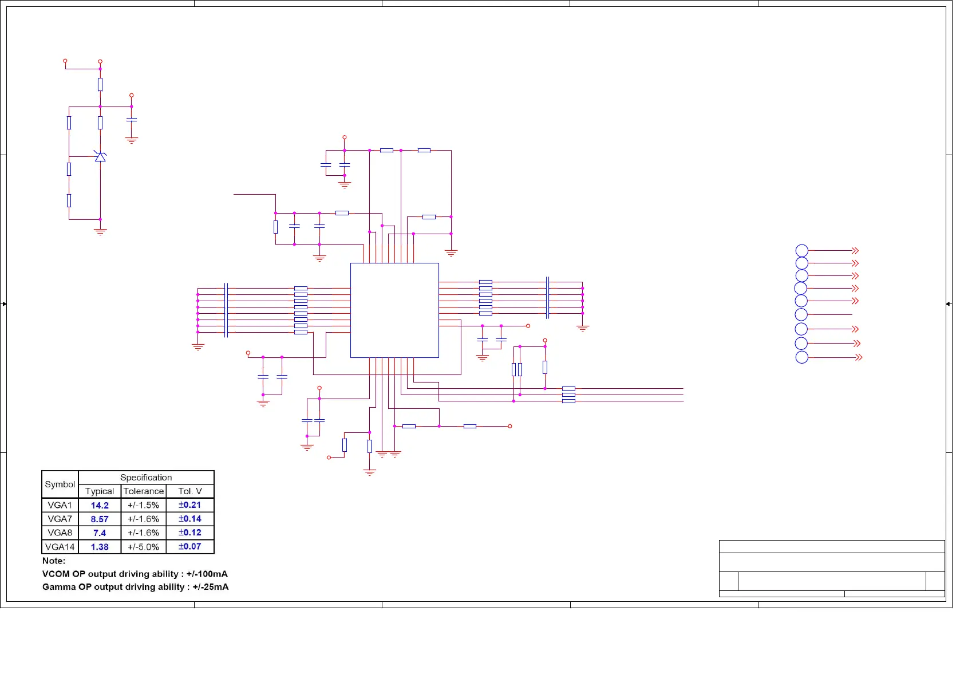Click the left border arrow marker
This screenshot has width=964, height=682.
(x=4, y=303)
